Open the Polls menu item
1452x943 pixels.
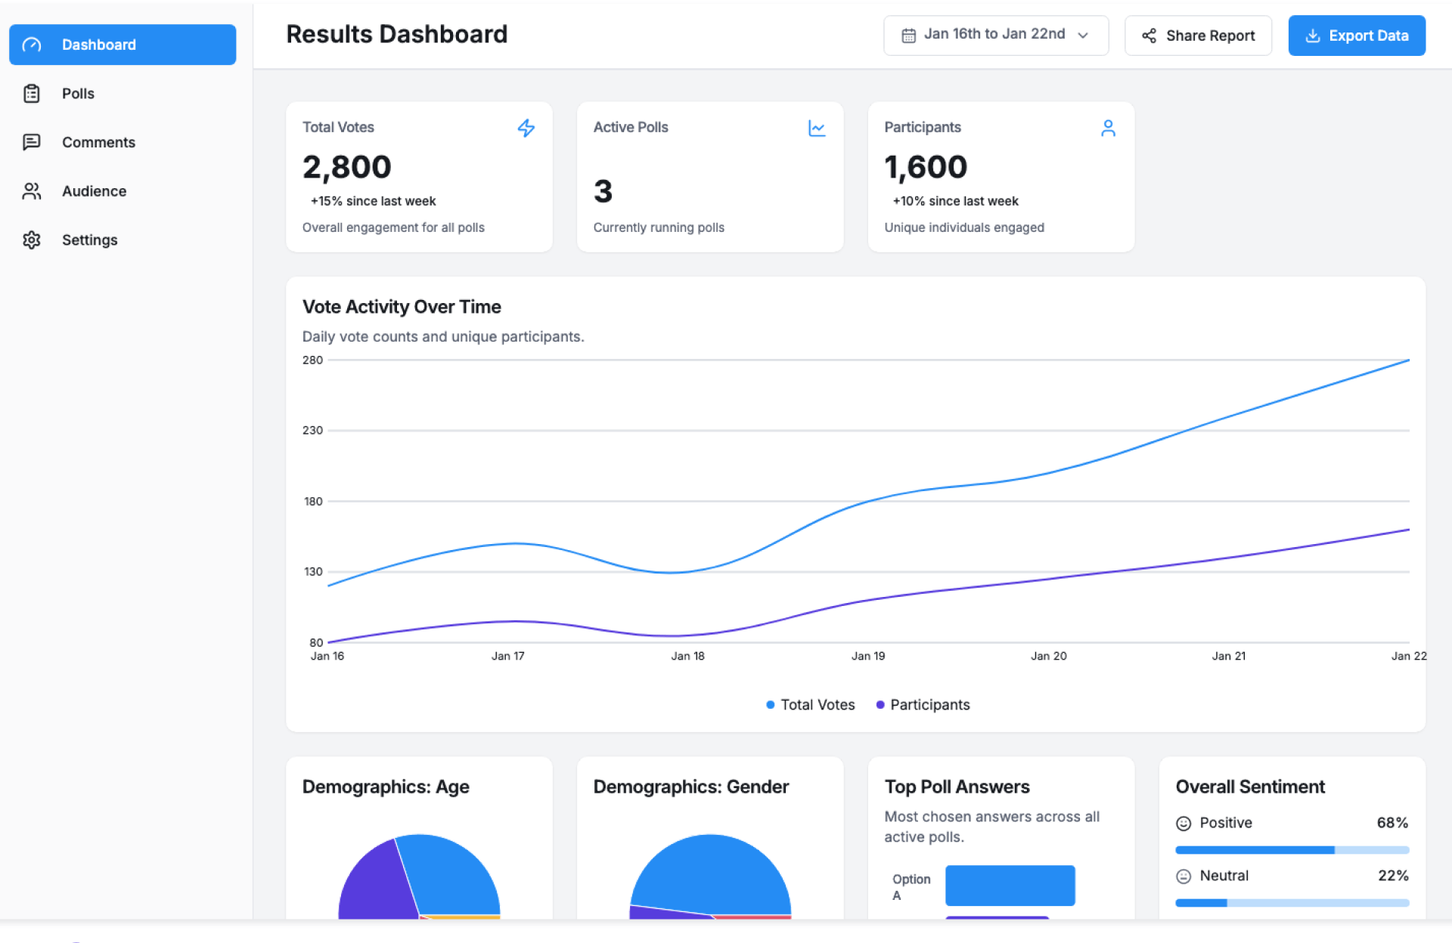(78, 94)
